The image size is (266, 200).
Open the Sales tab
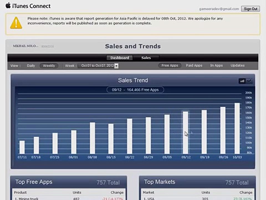coord(146,58)
